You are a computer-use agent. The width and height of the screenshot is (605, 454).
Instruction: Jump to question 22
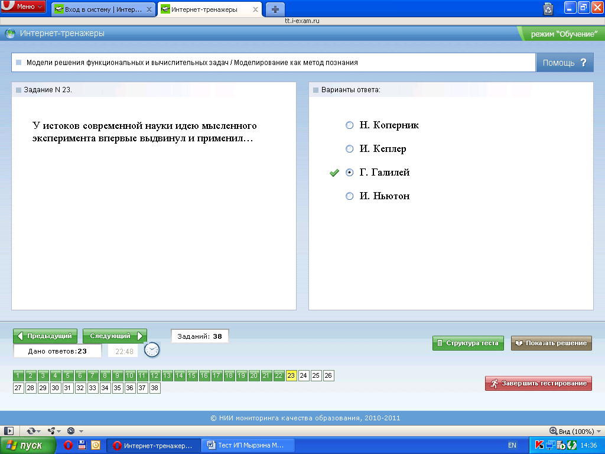(279, 375)
